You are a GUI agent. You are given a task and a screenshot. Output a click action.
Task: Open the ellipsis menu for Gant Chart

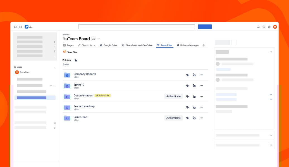[x=201, y=118]
